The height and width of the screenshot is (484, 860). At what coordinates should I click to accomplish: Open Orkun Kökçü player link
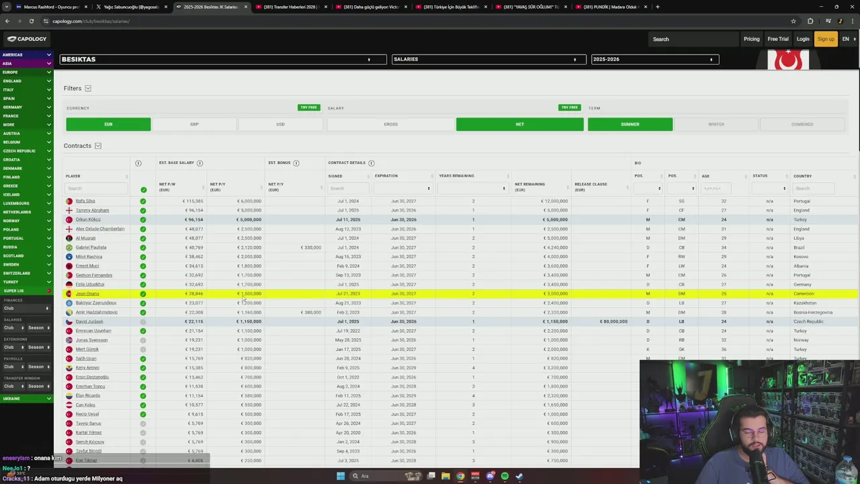point(88,220)
